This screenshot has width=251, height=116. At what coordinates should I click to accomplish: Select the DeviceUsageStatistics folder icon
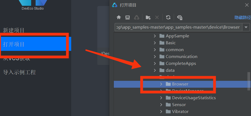pyautogui.click(x=168, y=98)
